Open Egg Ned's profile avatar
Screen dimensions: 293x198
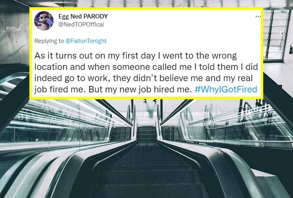pos(44,20)
